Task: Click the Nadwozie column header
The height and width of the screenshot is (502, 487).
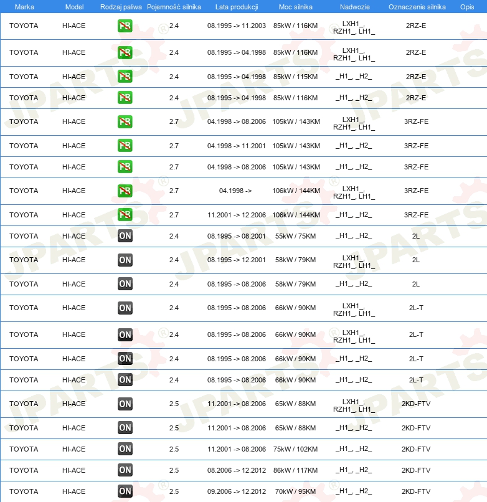Action: pos(354,6)
